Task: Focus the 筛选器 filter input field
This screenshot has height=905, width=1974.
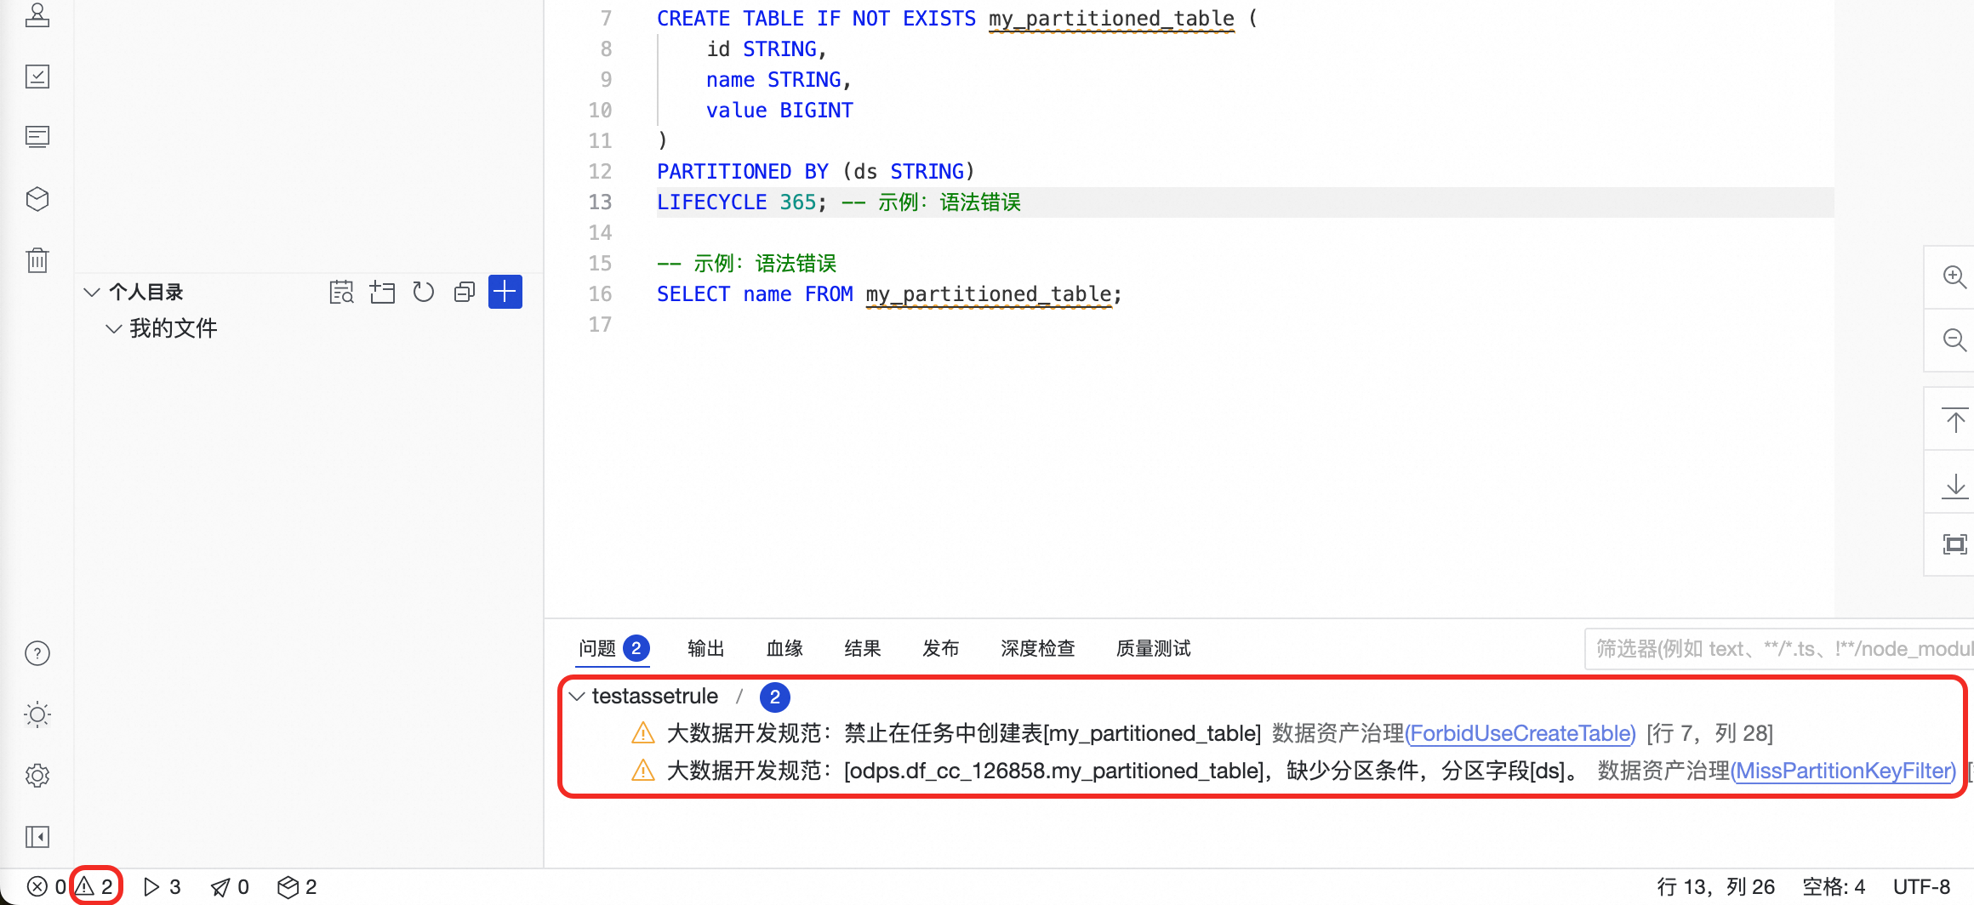Action: coord(1779,649)
